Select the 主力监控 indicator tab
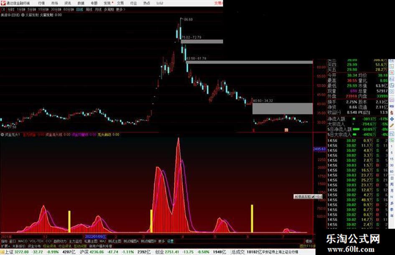The image size is (395, 255). click(x=75, y=241)
